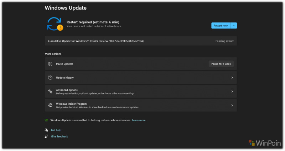Click the Windows Insider Program icon

[x=50, y=105]
